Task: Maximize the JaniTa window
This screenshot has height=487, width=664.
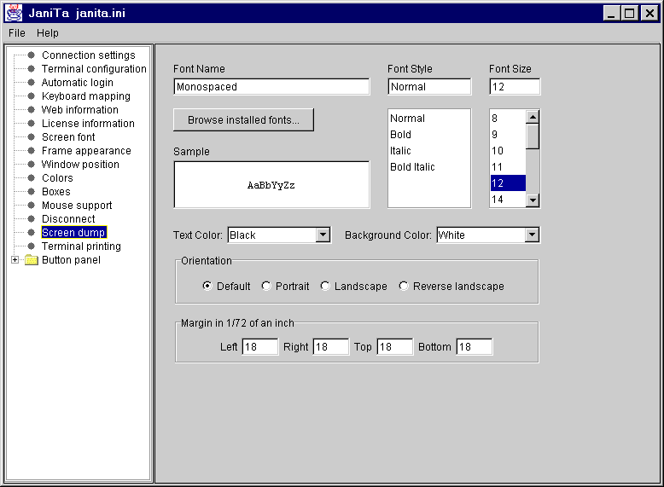Action: [x=630, y=13]
